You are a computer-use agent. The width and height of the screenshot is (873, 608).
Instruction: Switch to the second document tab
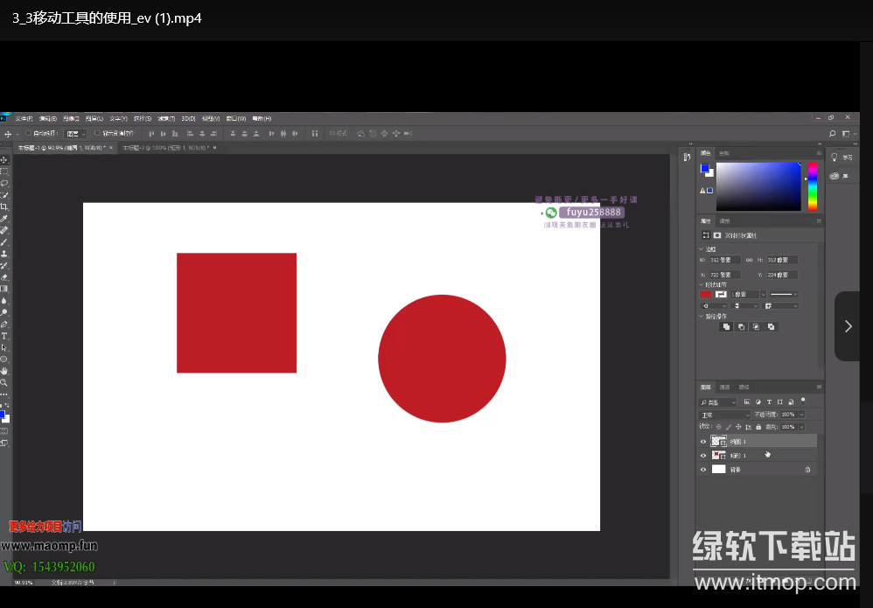point(164,149)
